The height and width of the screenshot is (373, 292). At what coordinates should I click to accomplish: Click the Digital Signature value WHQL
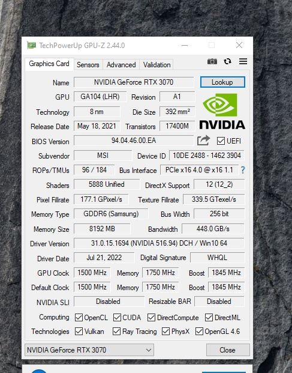point(217,258)
